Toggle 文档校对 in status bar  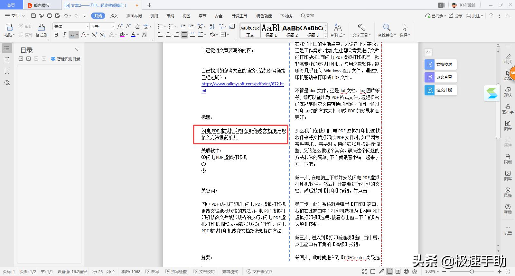coord(204,272)
